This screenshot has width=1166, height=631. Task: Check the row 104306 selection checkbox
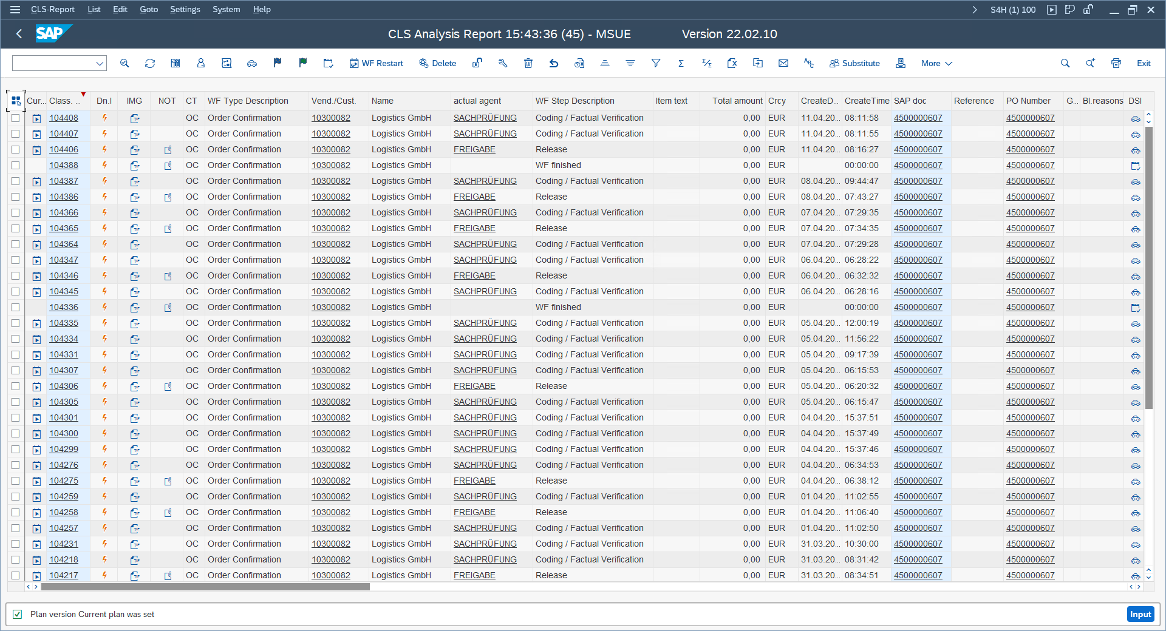(15, 386)
